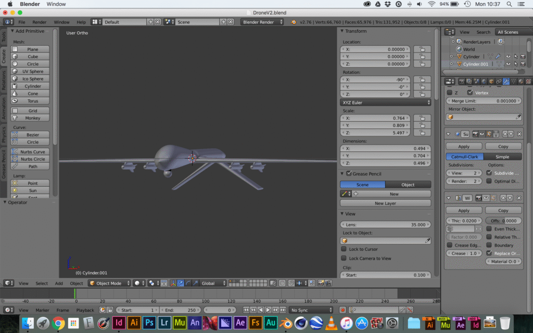
Task: Add a Sun lamp from tool shelf
Action: [30, 190]
